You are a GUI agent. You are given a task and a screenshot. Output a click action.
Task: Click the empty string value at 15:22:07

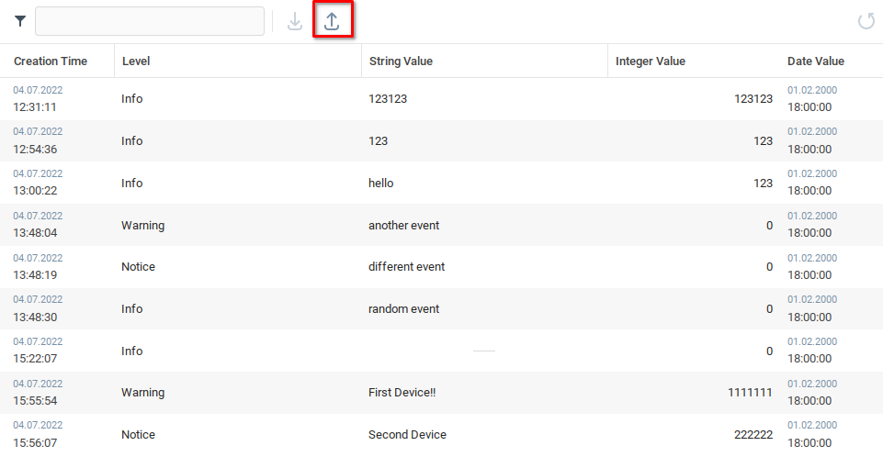click(483, 351)
